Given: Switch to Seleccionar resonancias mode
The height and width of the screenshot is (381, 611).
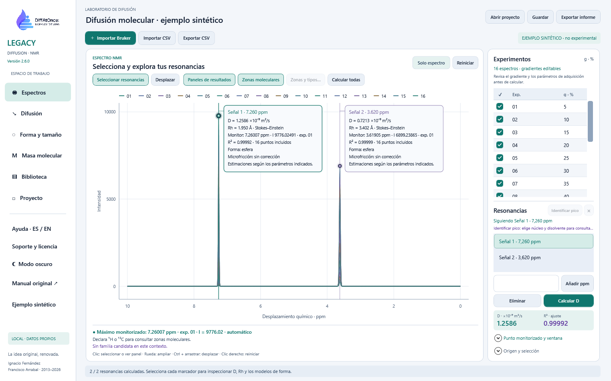Looking at the screenshot, I should (121, 80).
